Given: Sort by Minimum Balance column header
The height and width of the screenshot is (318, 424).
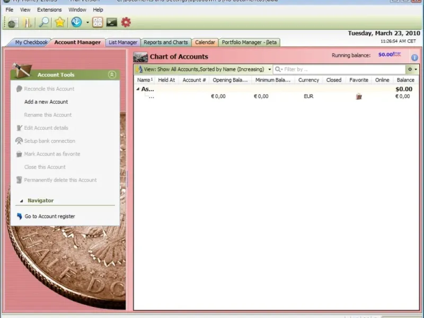Looking at the screenshot, I should pos(273,80).
